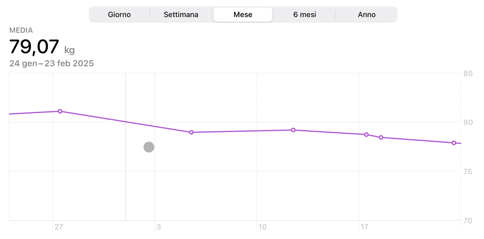Click the second data point after 17

point(381,137)
